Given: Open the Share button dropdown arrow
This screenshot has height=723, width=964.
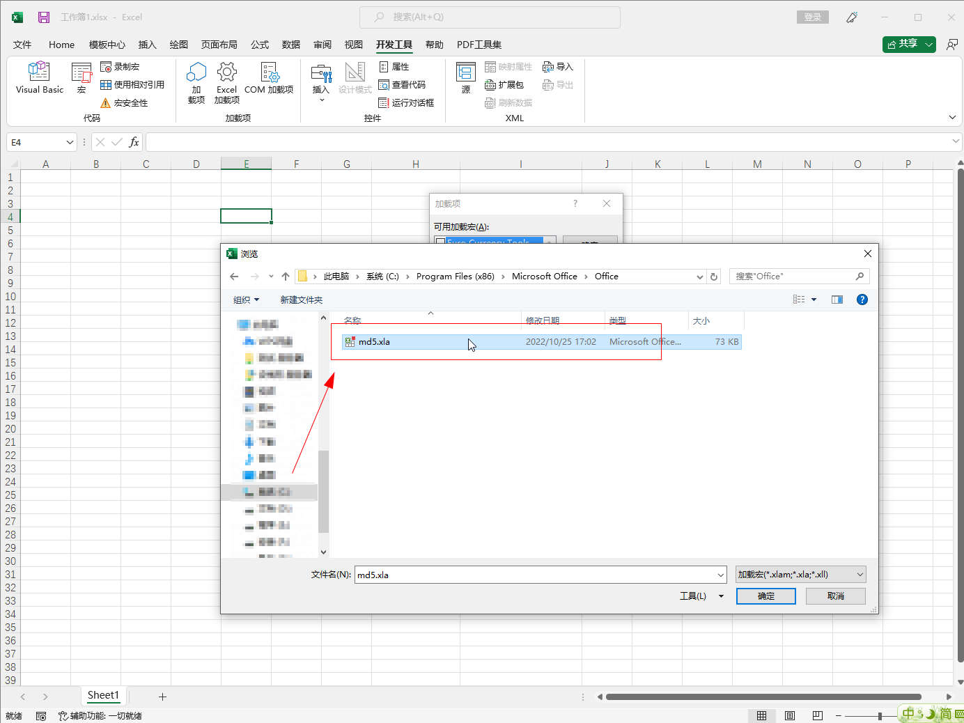Looking at the screenshot, I should tap(929, 44).
